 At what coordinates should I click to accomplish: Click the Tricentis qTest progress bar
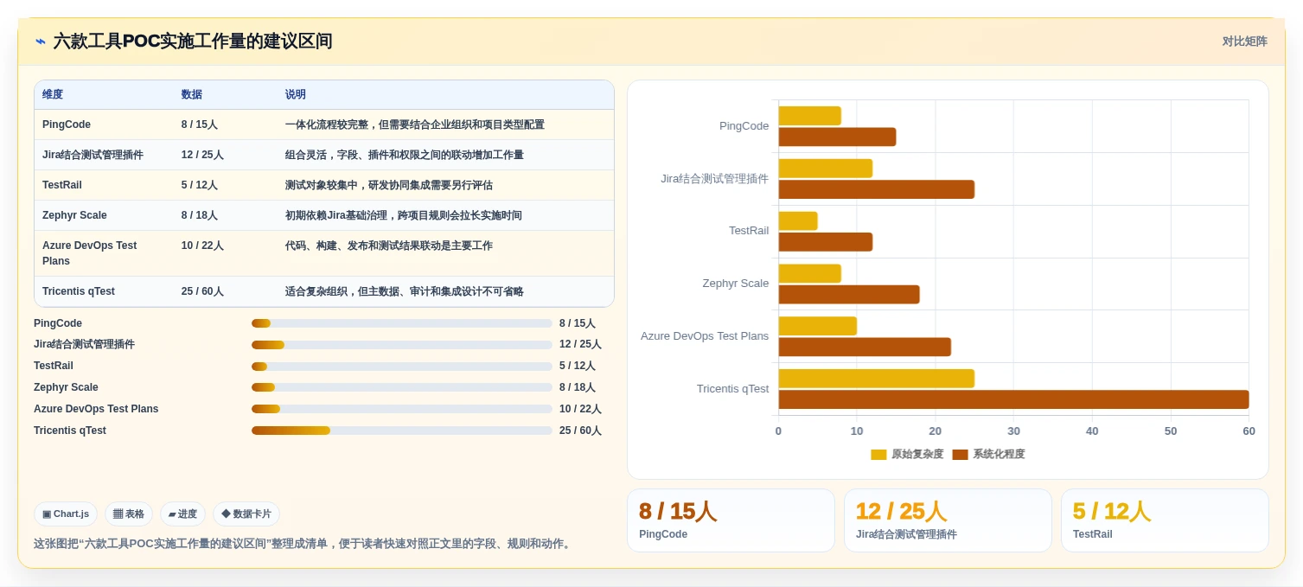click(x=402, y=431)
